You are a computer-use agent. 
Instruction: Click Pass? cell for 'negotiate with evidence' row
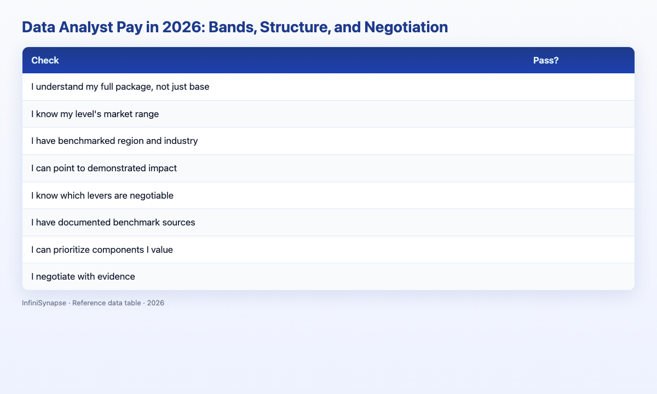click(579, 276)
